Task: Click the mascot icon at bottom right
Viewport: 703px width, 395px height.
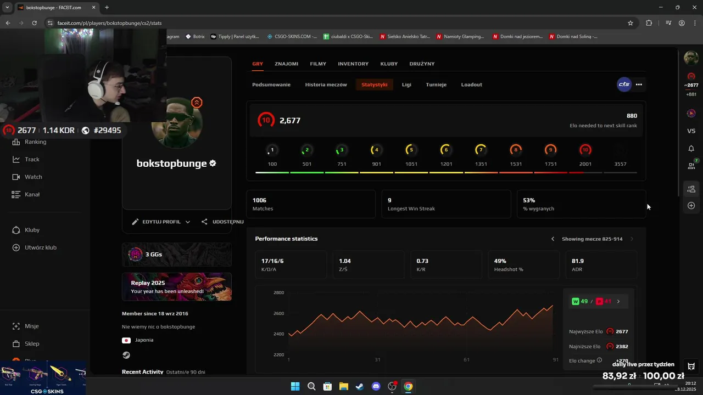Action: pyautogui.click(x=691, y=366)
